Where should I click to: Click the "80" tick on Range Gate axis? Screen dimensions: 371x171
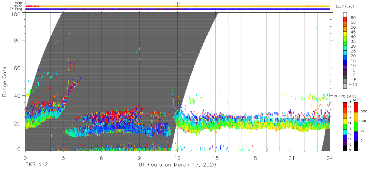click(17, 40)
